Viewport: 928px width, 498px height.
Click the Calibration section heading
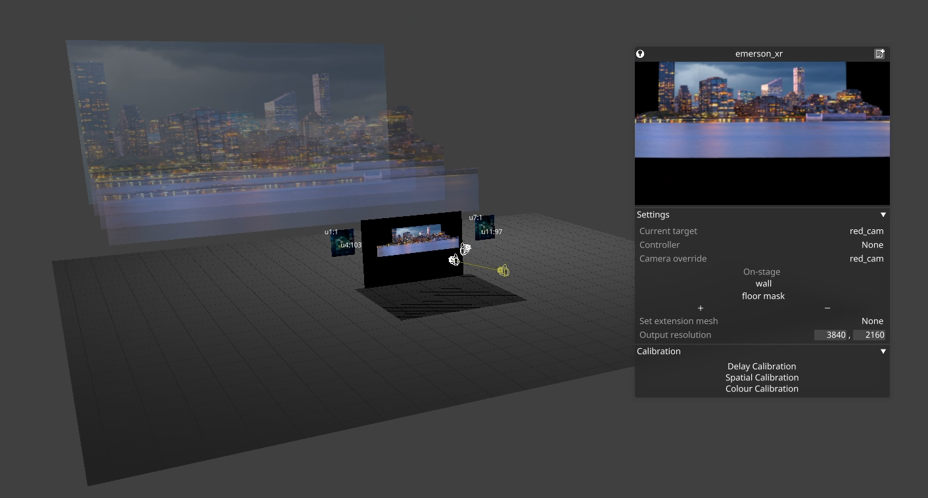pos(659,351)
